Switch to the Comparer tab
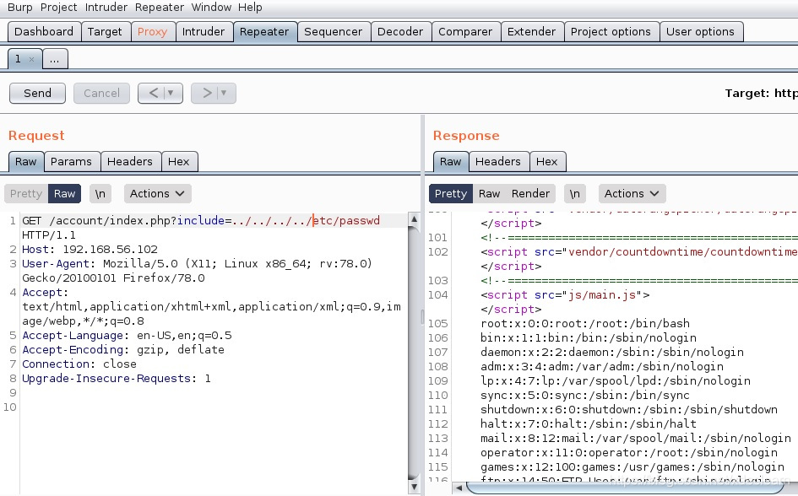798x496 pixels. 465,31
